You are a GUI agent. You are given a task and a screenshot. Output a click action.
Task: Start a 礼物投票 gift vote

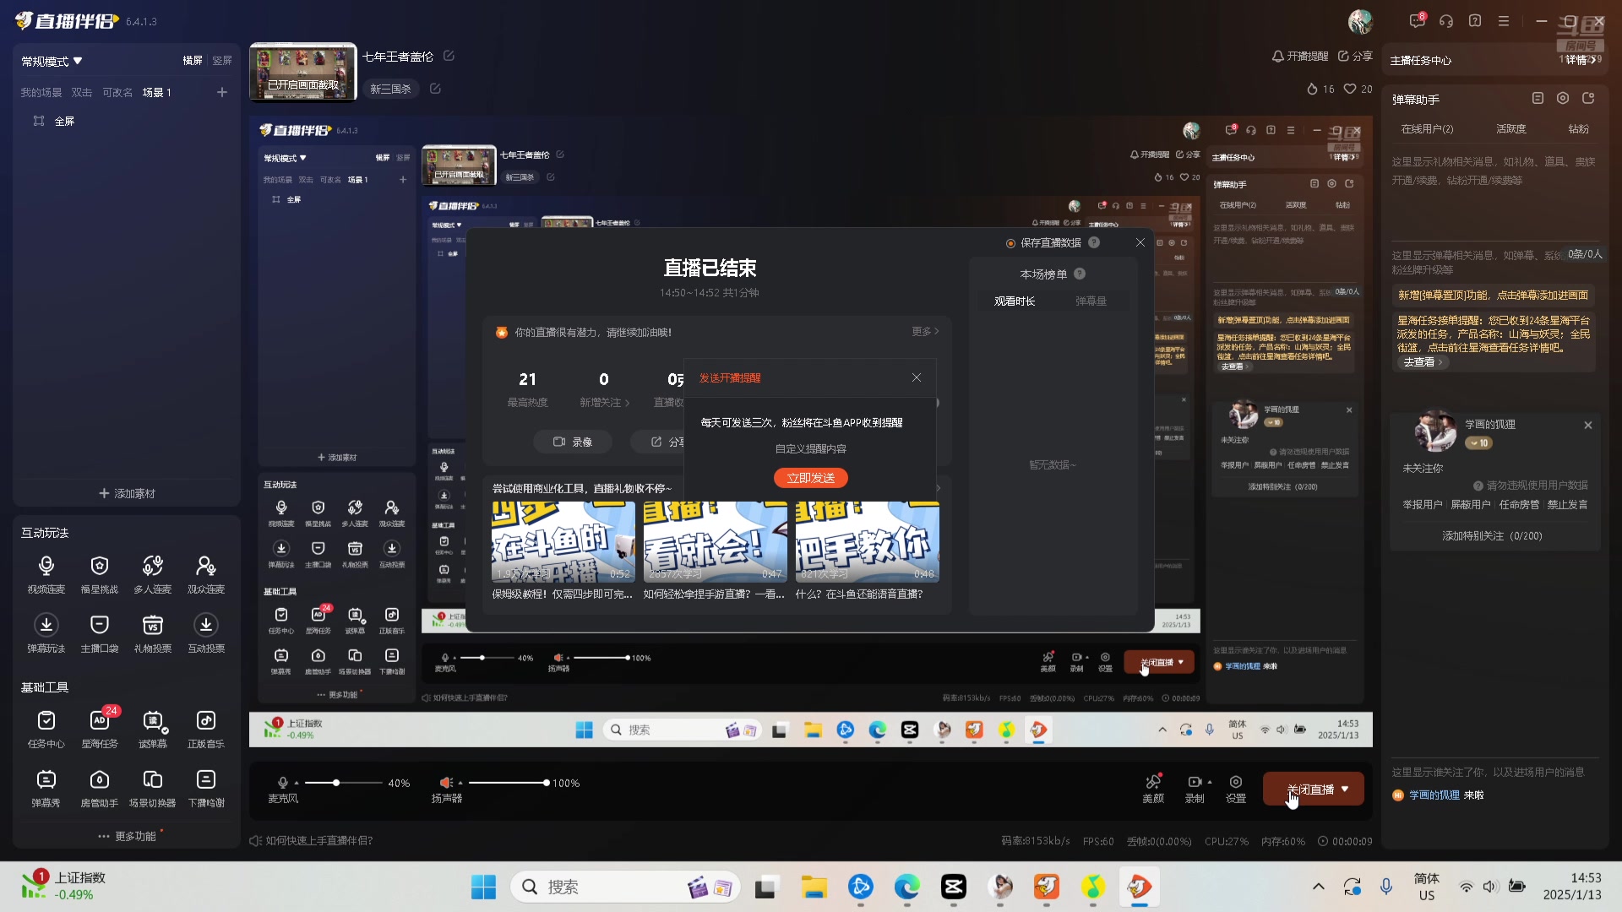coord(153,633)
